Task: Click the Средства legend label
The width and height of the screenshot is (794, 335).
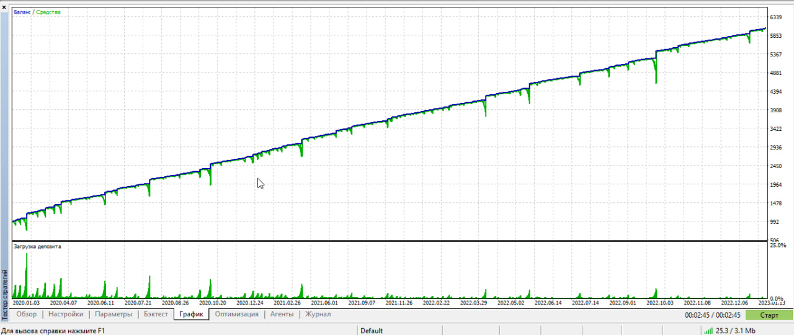Action: [x=48, y=12]
